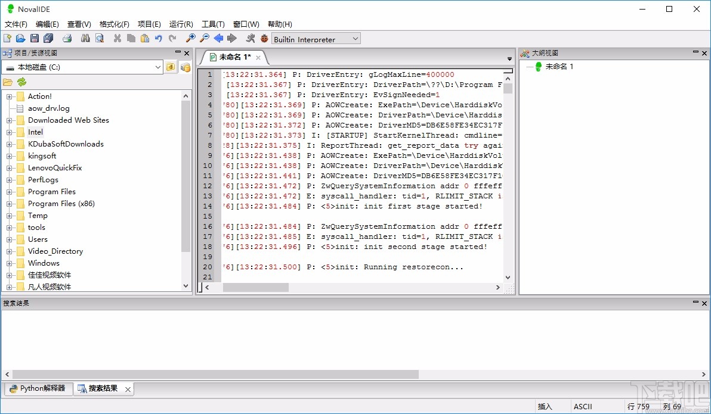The height and width of the screenshot is (414, 711).
Task: Click the Zoom Out magnifier icon
Action: pos(205,39)
